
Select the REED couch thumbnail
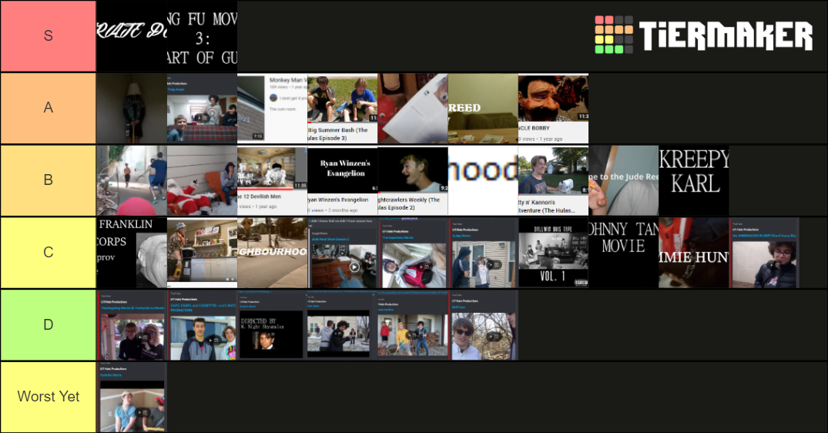click(483, 108)
